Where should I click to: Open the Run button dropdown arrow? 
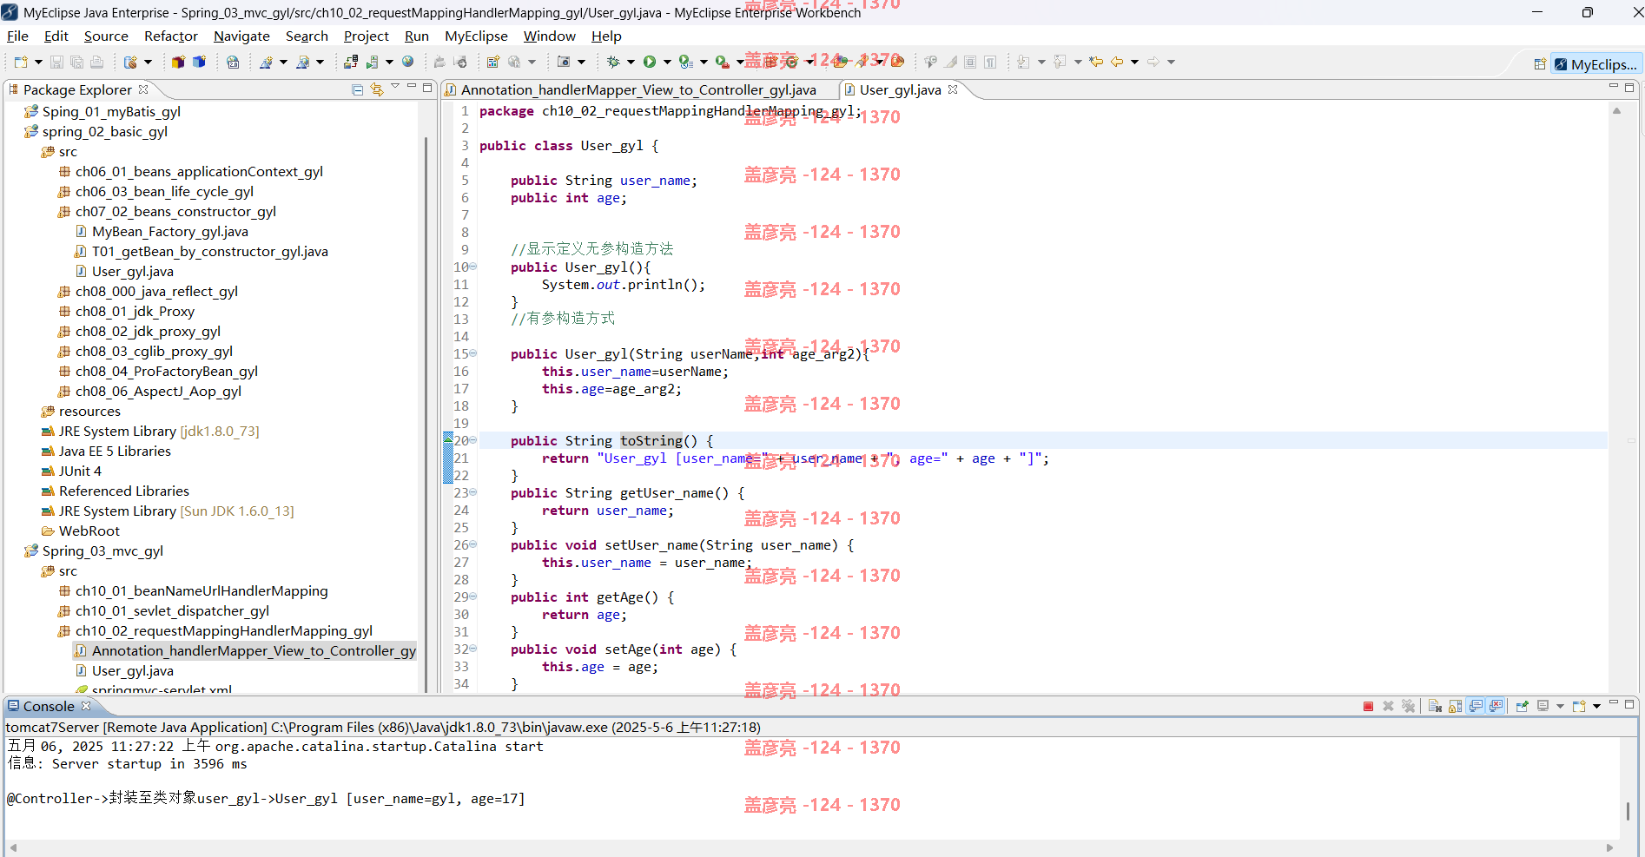point(667,62)
